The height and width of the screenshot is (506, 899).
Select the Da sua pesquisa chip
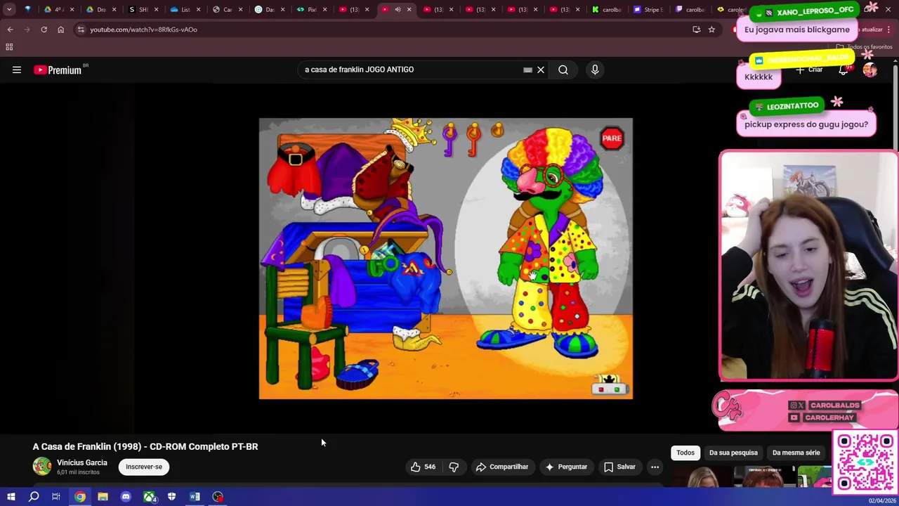[x=733, y=453]
